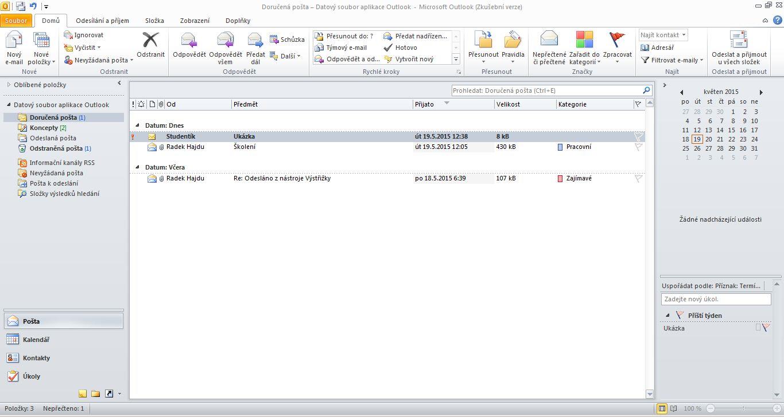Toggle the follow-up flag on Školení message

[638, 147]
